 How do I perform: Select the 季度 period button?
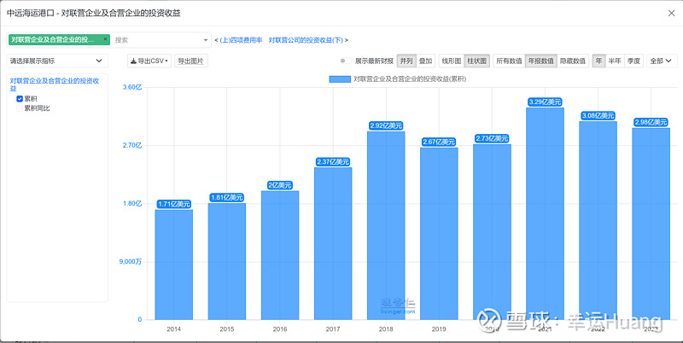pyautogui.click(x=633, y=61)
